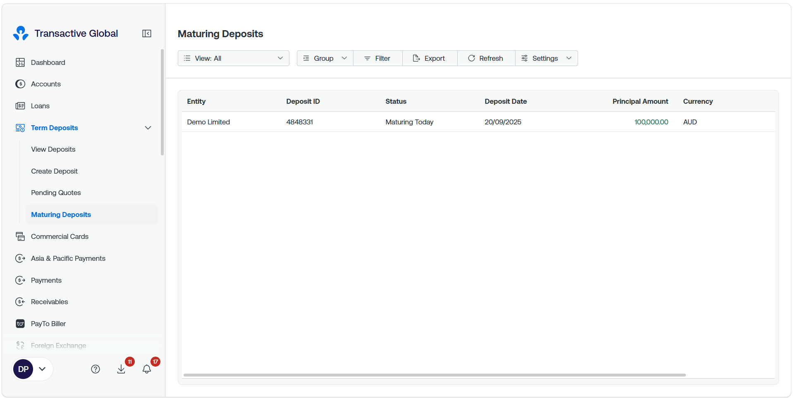793x398 pixels.
Task: Go to View Deposits
Action: [x=53, y=149]
